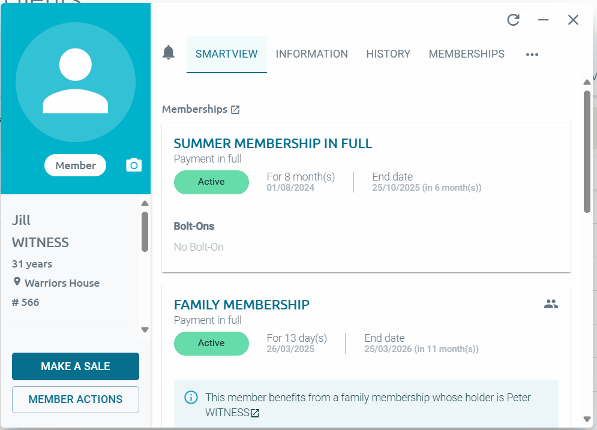The height and width of the screenshot is (430, 597).
Task: Minimize the member panel
Action: [x=543, y=20]
